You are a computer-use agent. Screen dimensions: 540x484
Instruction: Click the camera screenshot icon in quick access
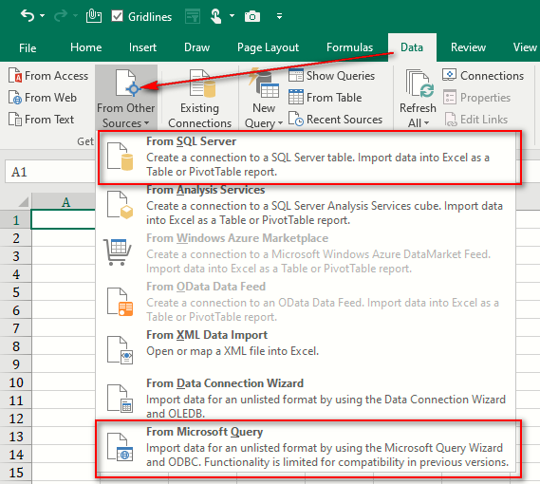[252, 16]
